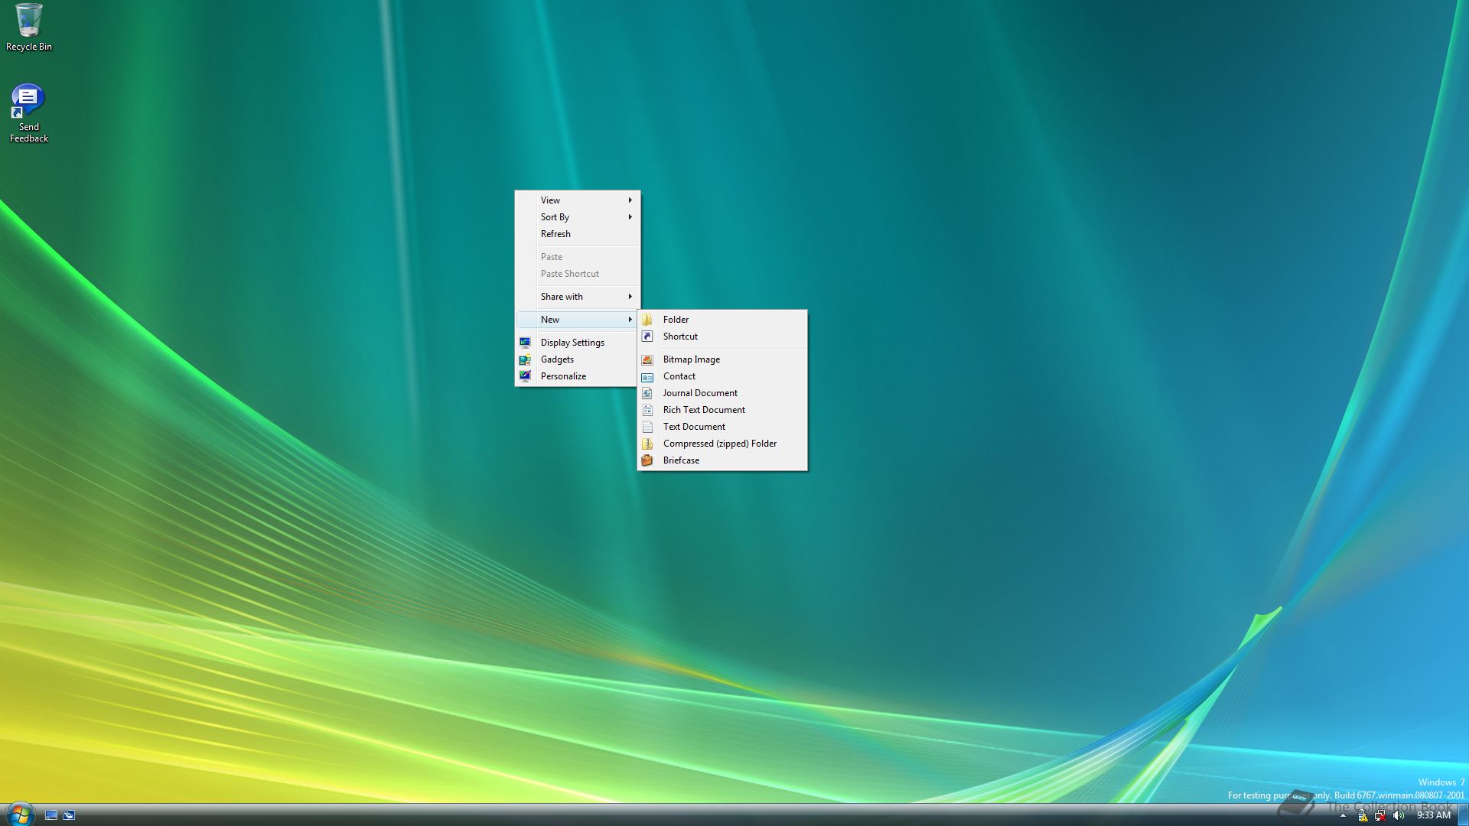Create a new Folder
Viewport: 1469px width, 826px height.
[722, 320]
